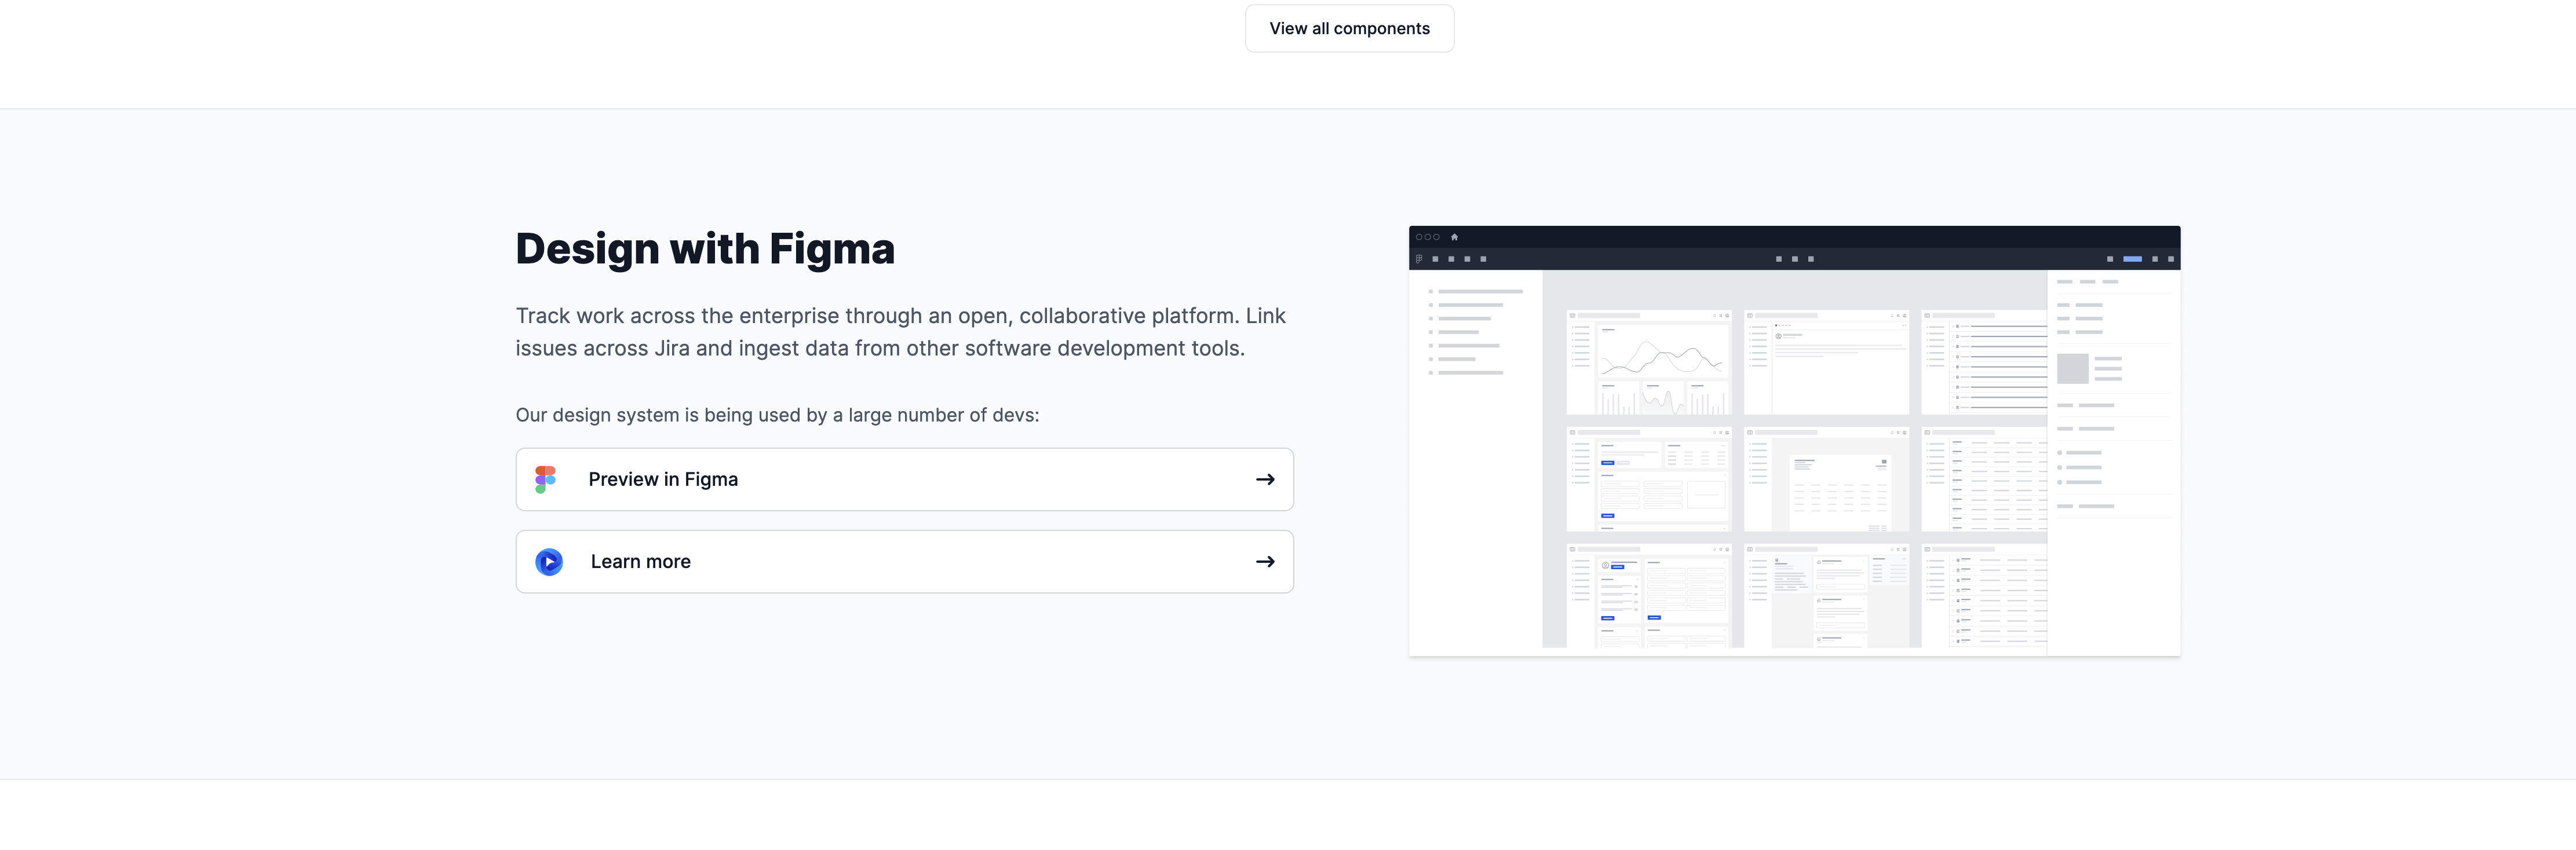Click the window control dots in the mockup title bar
This screenshot has width=2576, height=850.
pos(1428,237)
